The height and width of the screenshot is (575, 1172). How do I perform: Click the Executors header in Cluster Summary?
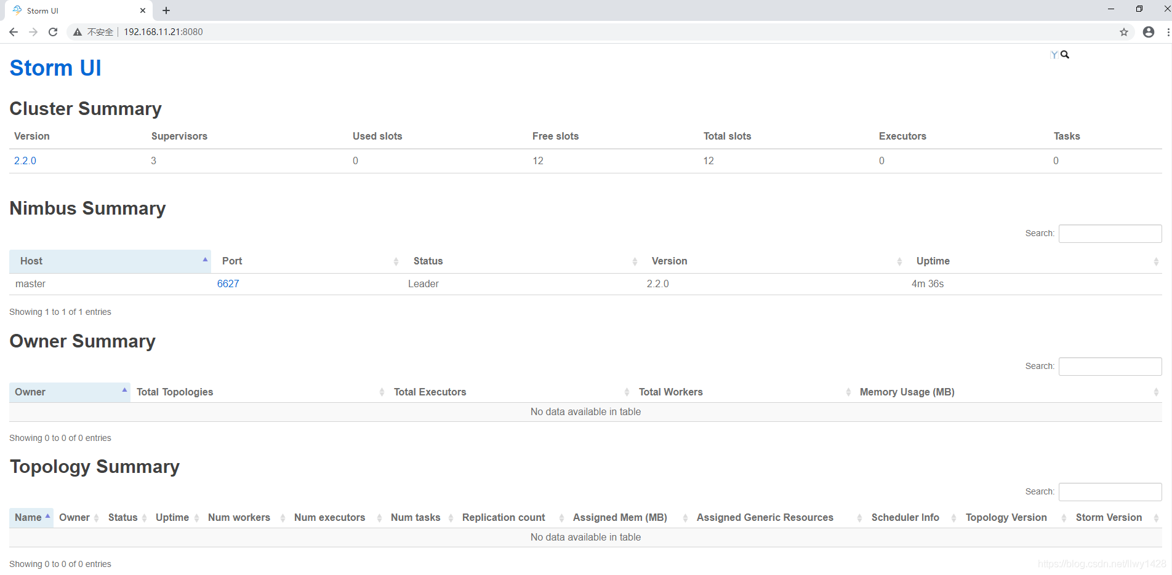pos(902,137)
